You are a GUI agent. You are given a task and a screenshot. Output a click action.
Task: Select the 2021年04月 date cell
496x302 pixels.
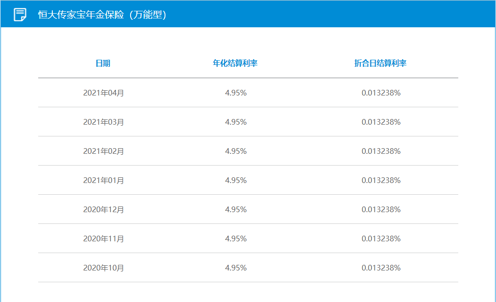[103, 93]
